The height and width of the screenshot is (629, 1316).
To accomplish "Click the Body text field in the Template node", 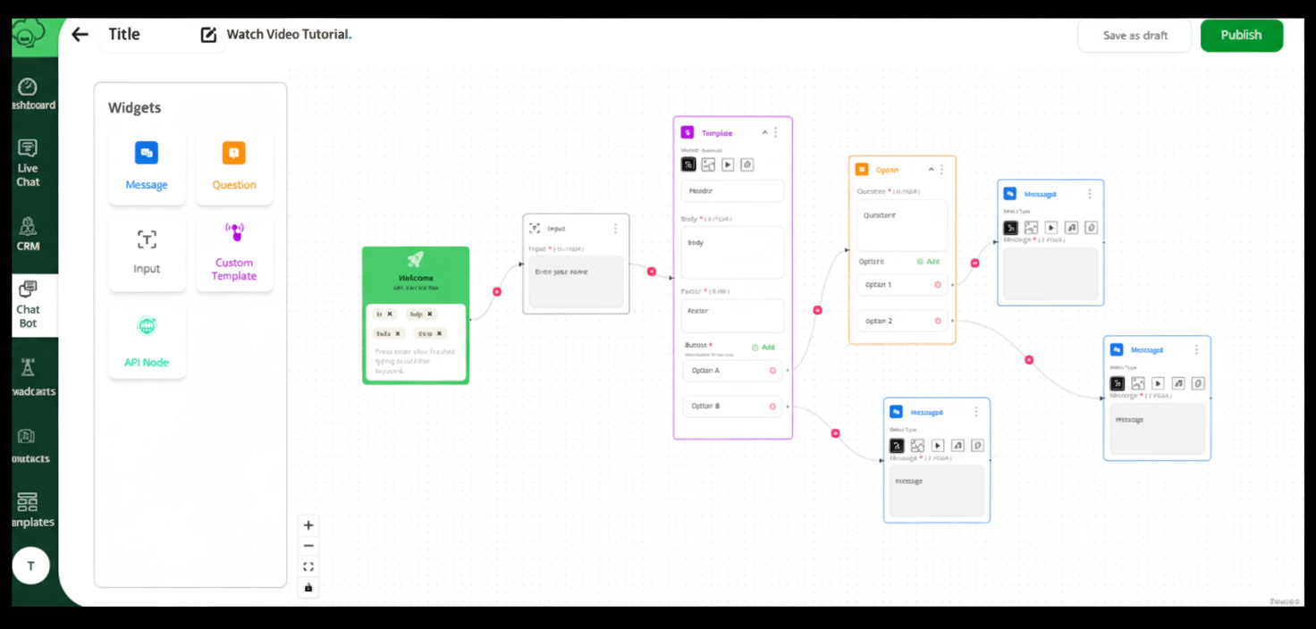I will click(x=732, y=252).
